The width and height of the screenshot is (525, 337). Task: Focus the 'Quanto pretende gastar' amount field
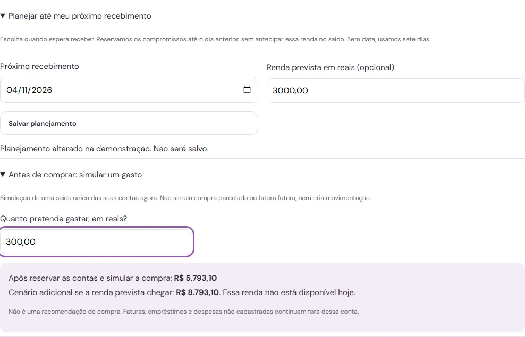[96, 241]
